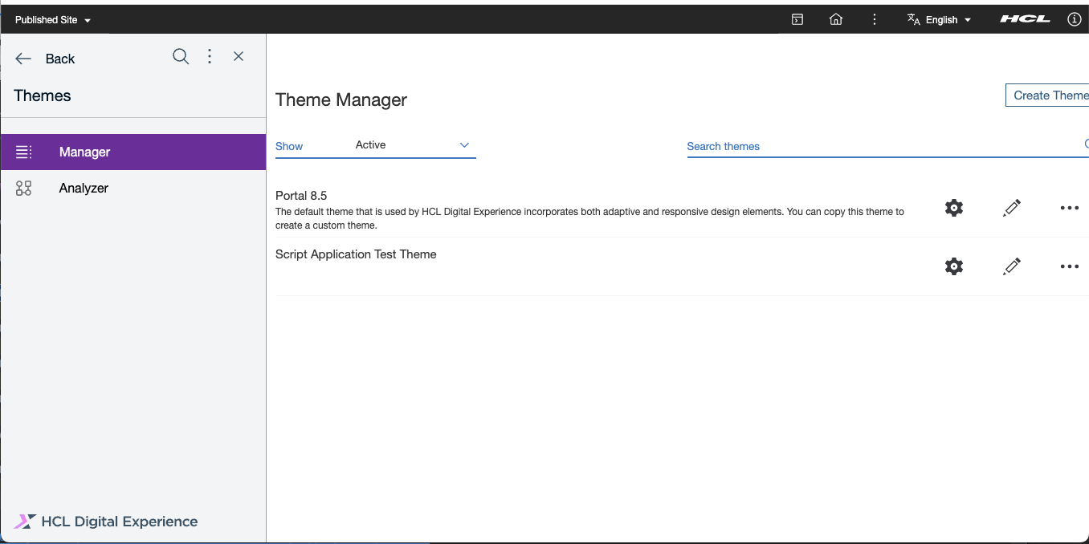Screen dimensions: 1089x544
Task: Open the vertical kebab menu in the Themes panel
Action: coord(209,56)
